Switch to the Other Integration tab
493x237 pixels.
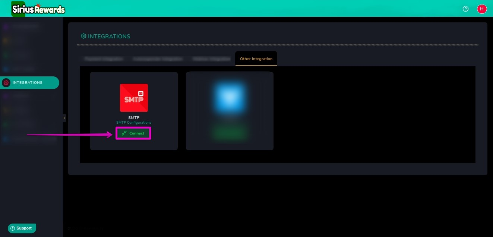point(256,59)
